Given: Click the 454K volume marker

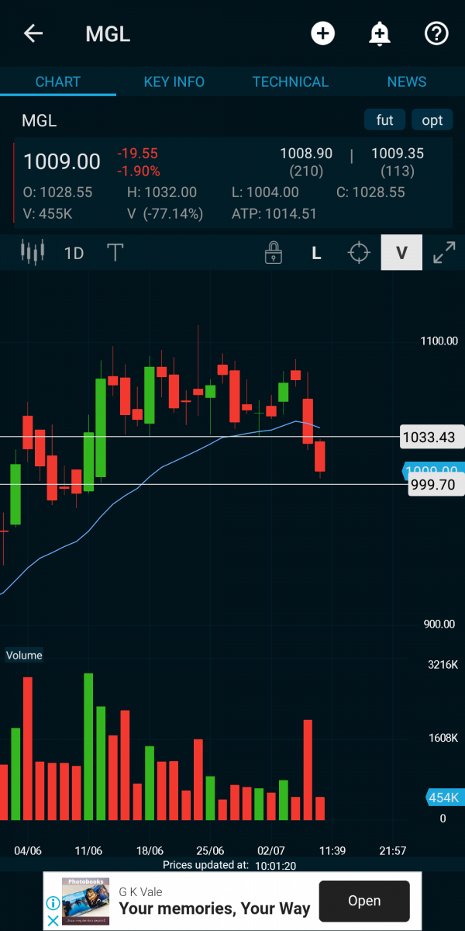Looking at the screenshot, I should [x=444, y=798].
